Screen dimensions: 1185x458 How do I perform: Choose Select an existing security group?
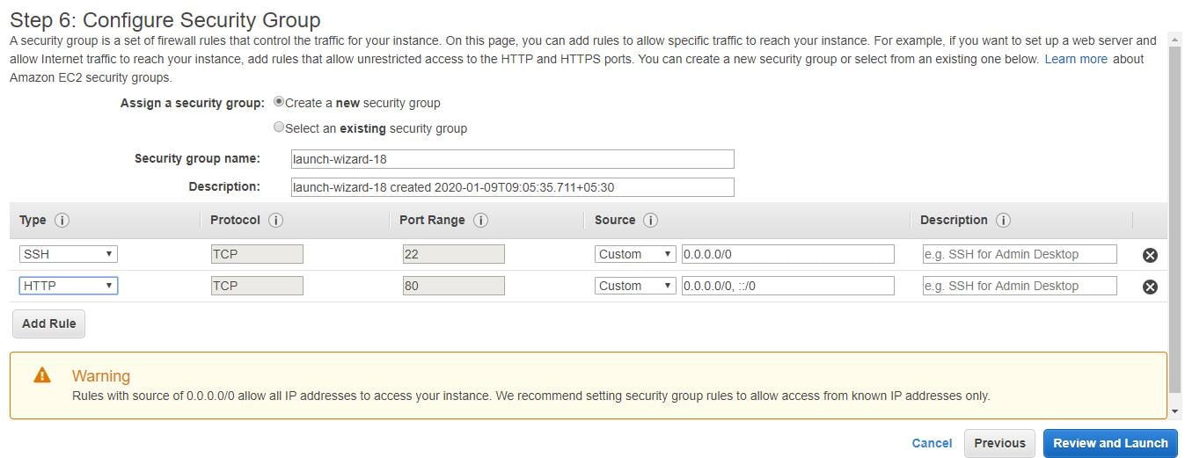pyautogui.click(x=279, y=127)
